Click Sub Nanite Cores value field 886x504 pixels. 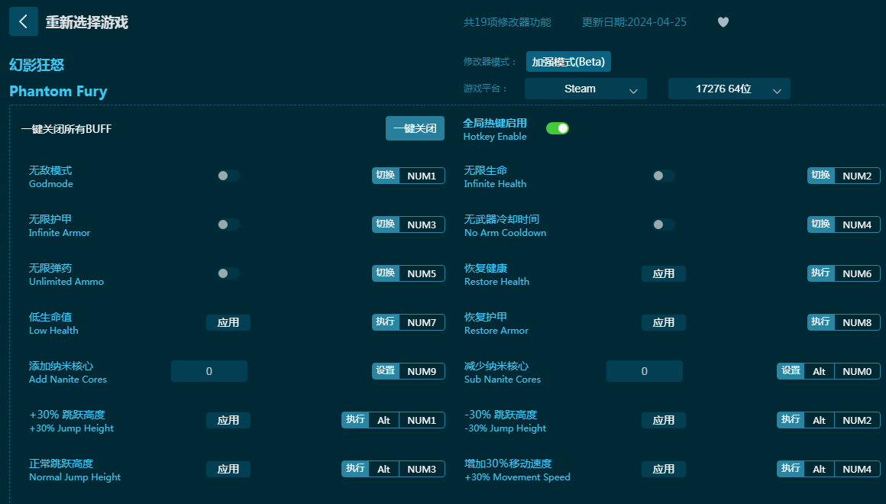pos(644,371)
